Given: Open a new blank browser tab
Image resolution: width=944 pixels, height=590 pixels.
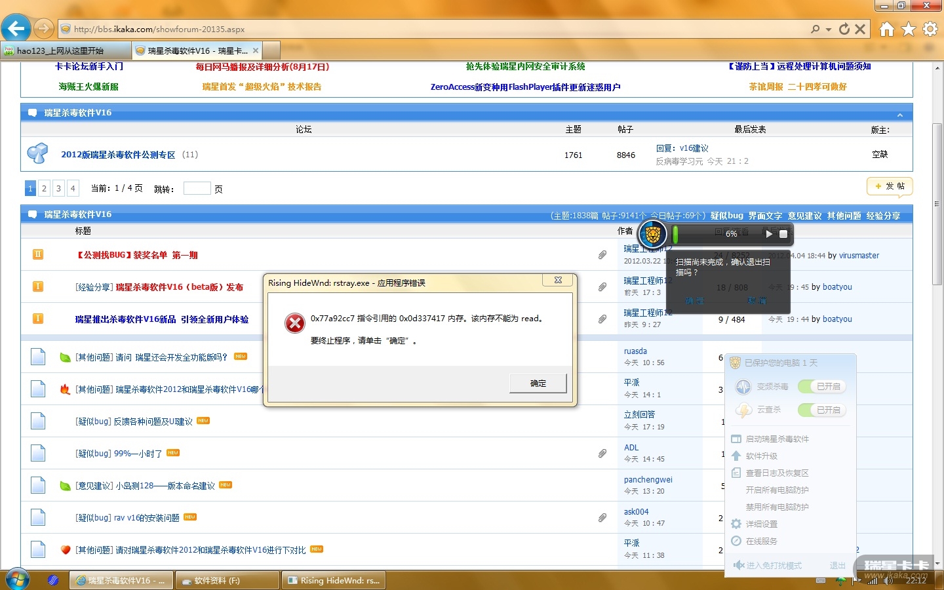Looking at the screenshot, I should click(271, 50).
